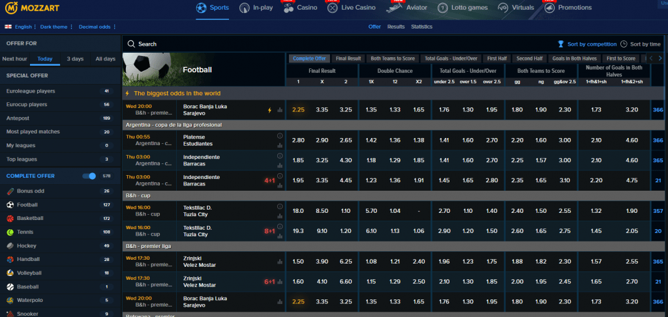Open the B&h - cup competition header
The height and width of the screenshot is (317, 668).
click(x=393, y=195)
